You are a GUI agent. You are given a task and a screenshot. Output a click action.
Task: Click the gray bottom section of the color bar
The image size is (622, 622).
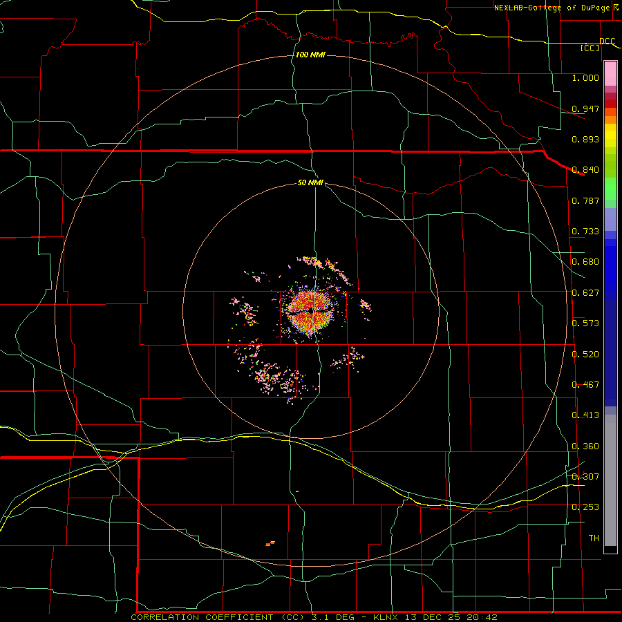click(610, 480)
